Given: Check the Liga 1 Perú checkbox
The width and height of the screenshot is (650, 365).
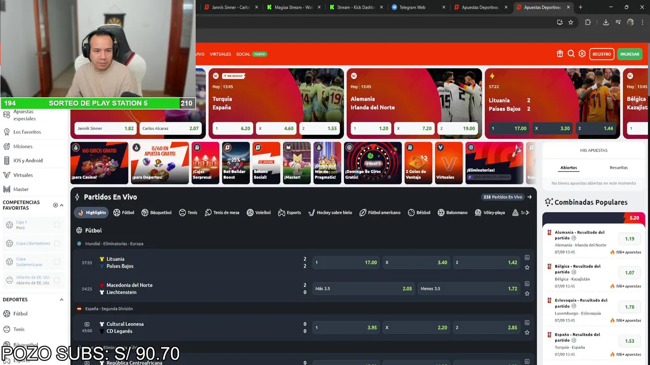Looking at the screenshot, I should (57, 225).
